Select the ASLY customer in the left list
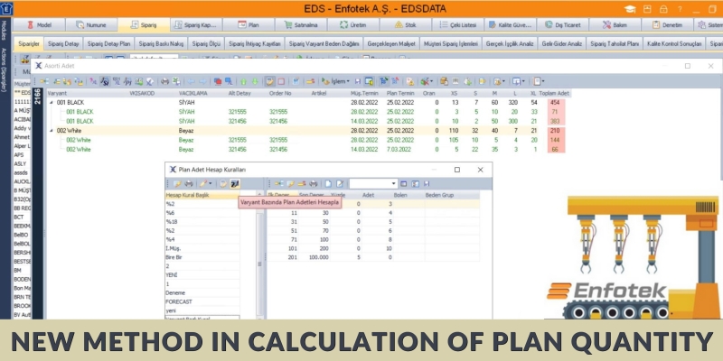The height and width of the screenshot is (361, 723). tap(20, 164)
